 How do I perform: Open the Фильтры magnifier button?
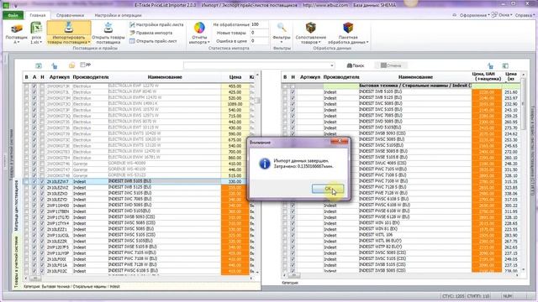click(x=282, y=33)
